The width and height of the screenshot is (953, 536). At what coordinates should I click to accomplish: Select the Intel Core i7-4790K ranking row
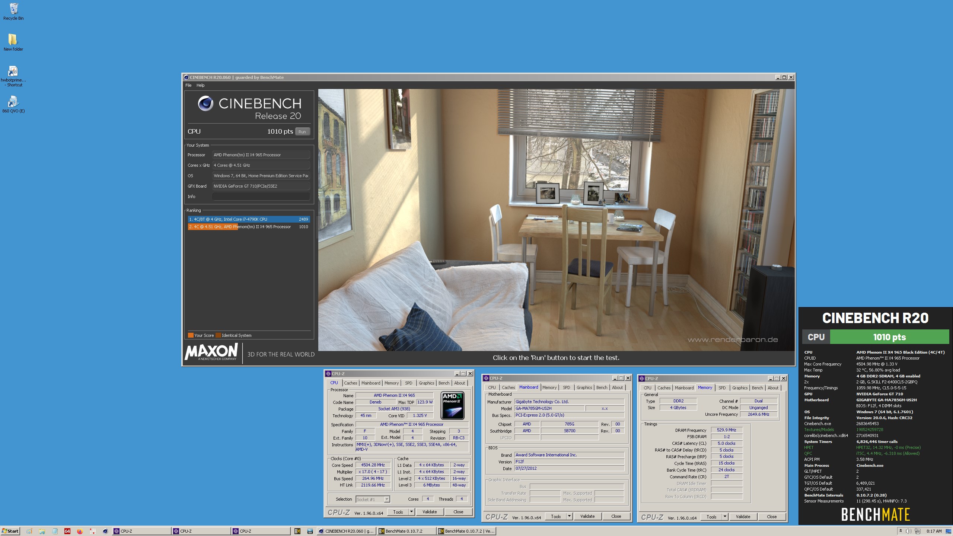point(249,219)
